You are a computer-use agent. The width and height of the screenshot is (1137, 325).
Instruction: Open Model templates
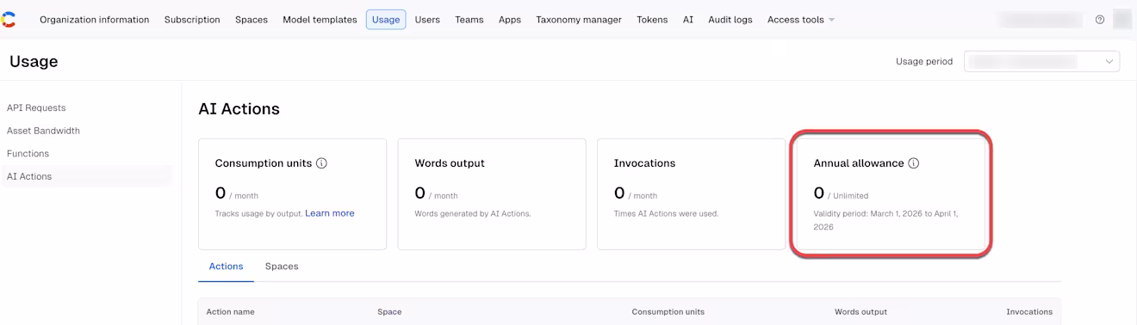[320, 20]
